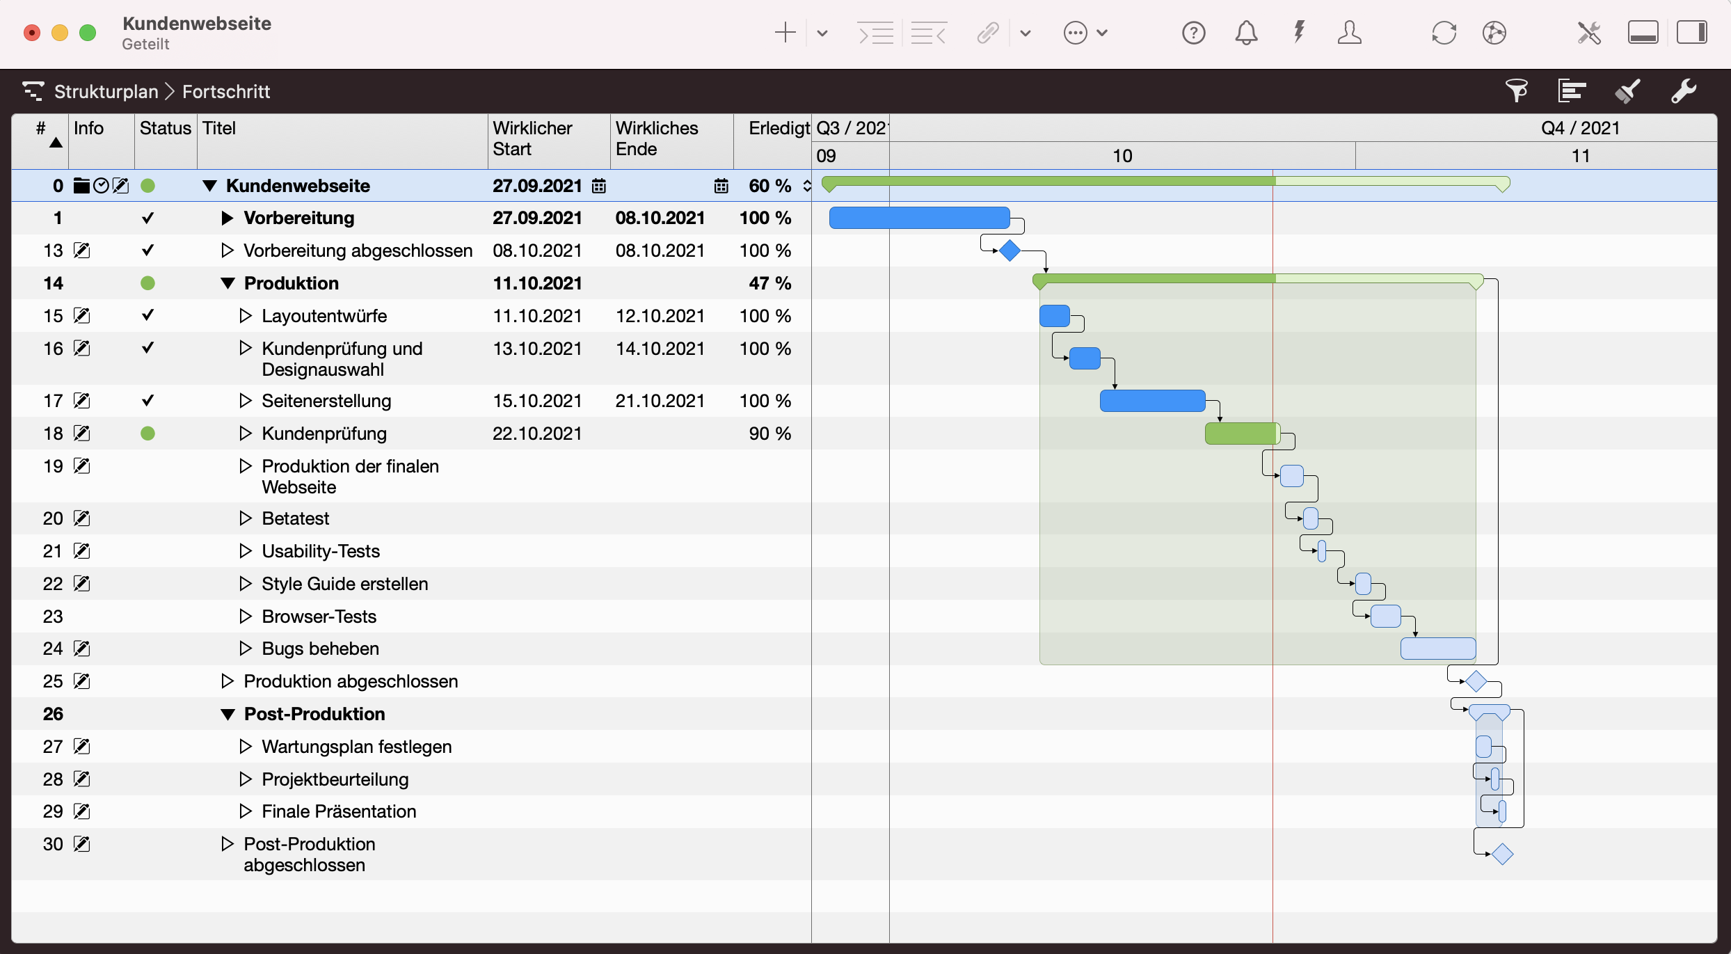
Task: Click the Fortschritt breadcrumb item
Action: pos(226,92)
